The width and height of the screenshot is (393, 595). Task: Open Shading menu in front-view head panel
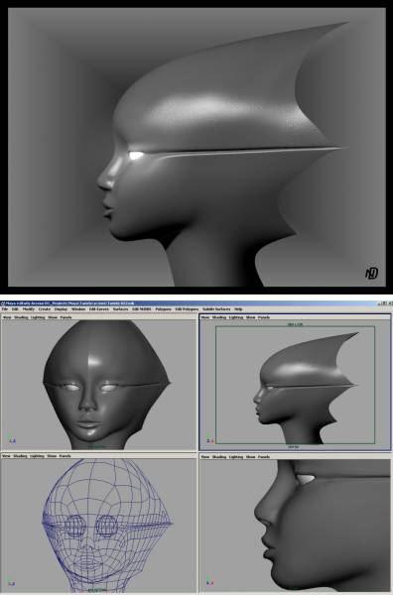click(21, 317)
